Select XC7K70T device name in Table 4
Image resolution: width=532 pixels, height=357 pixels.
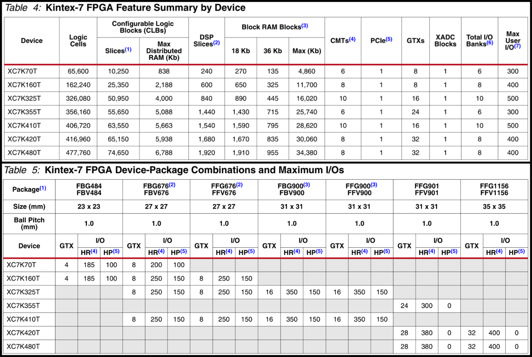pyautogui.click(x=22, y=71)
